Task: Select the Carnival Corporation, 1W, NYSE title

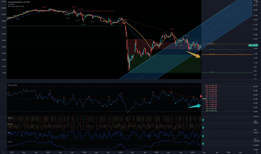Action: (x=19, y=2)
